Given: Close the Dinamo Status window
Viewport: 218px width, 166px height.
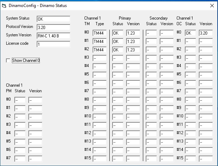Looking at the screenshot, I should (212, 6).
